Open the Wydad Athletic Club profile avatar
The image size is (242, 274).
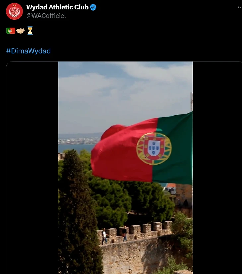click(14, 11)
